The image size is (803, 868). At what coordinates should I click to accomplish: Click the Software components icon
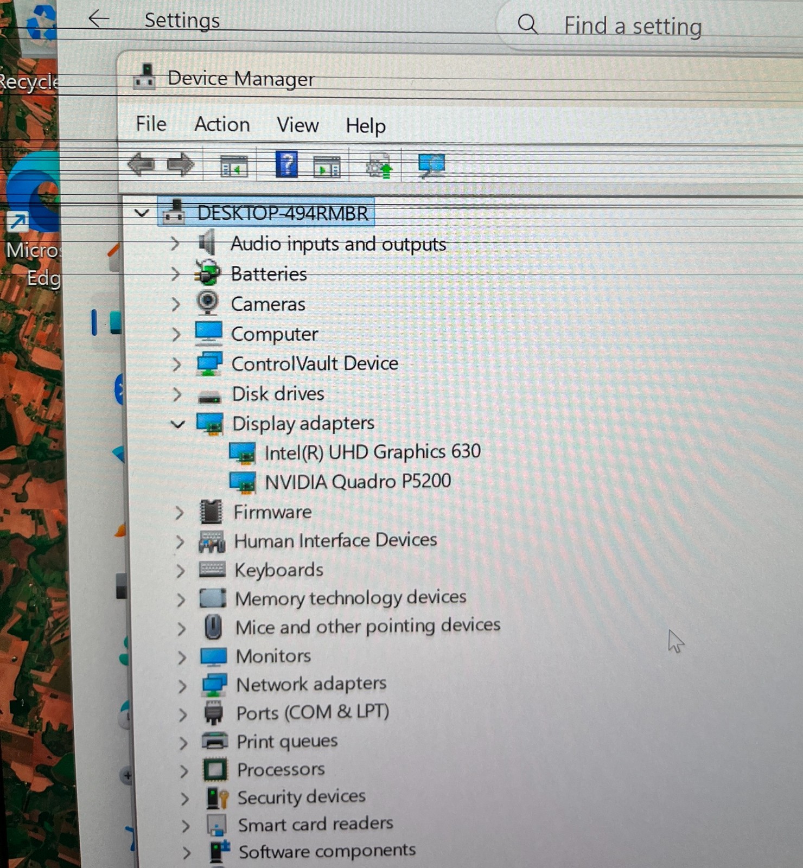(x=220, y=851)
